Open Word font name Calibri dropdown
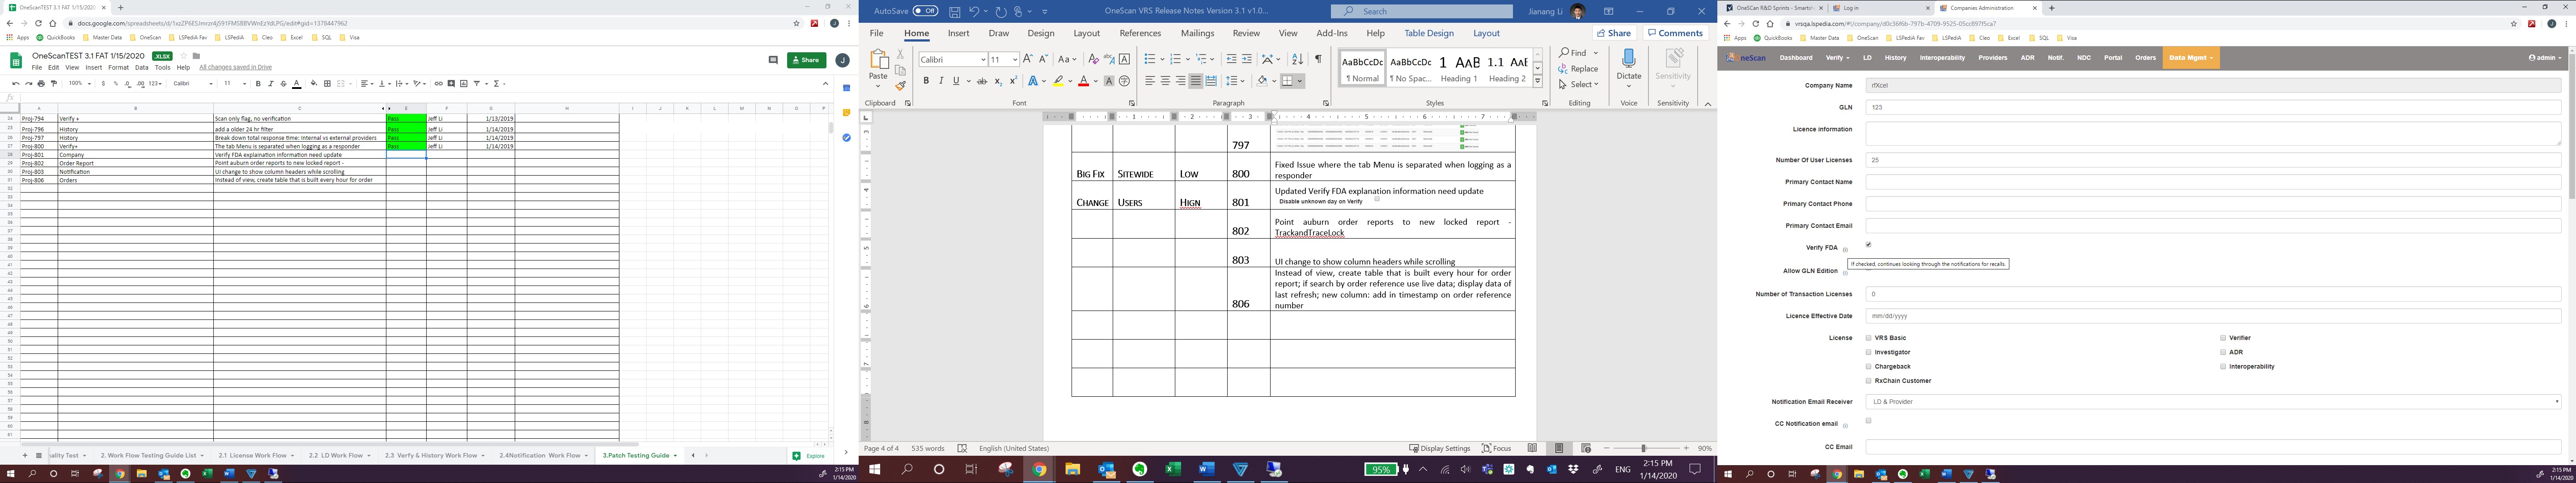The height and width of the screenshot is (483, 2576). pos(983,60)
